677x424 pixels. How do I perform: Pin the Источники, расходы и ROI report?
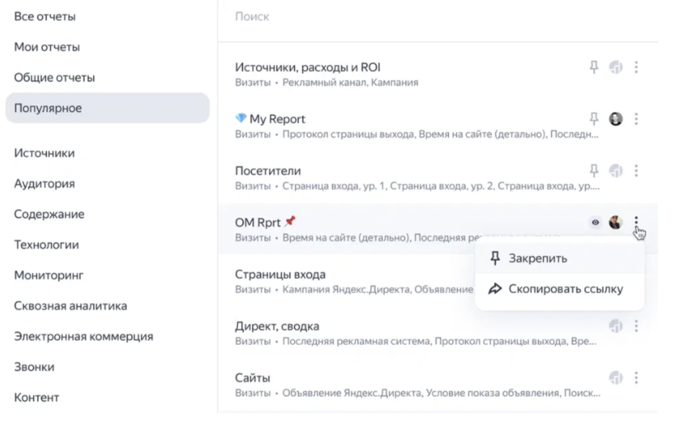(x=594, y=68)
